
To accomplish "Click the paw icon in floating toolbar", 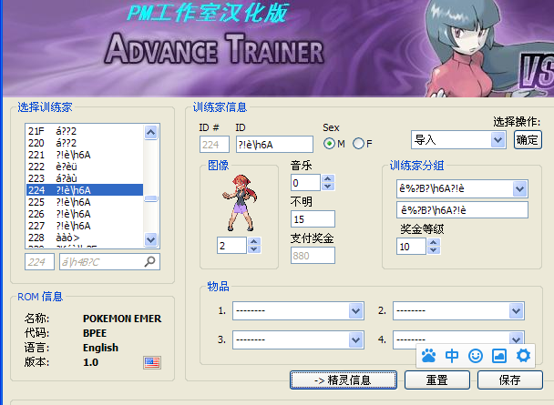I will (x=428, y=356).
